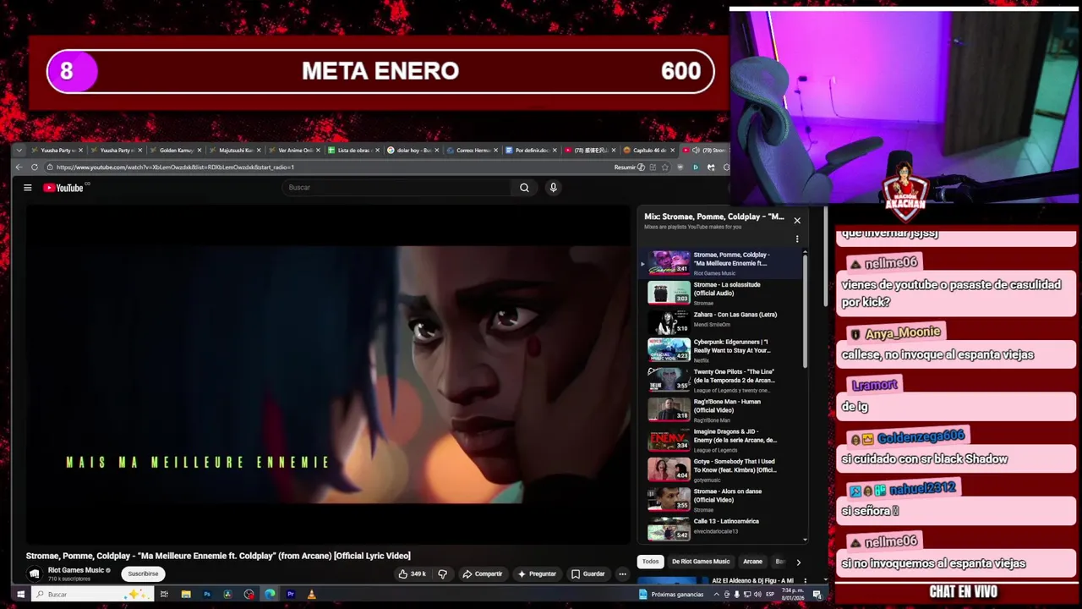This screenshot has width=1082, height=609.
Task: Switch to the Majutsushi browser tab
Action: [235, 151]
